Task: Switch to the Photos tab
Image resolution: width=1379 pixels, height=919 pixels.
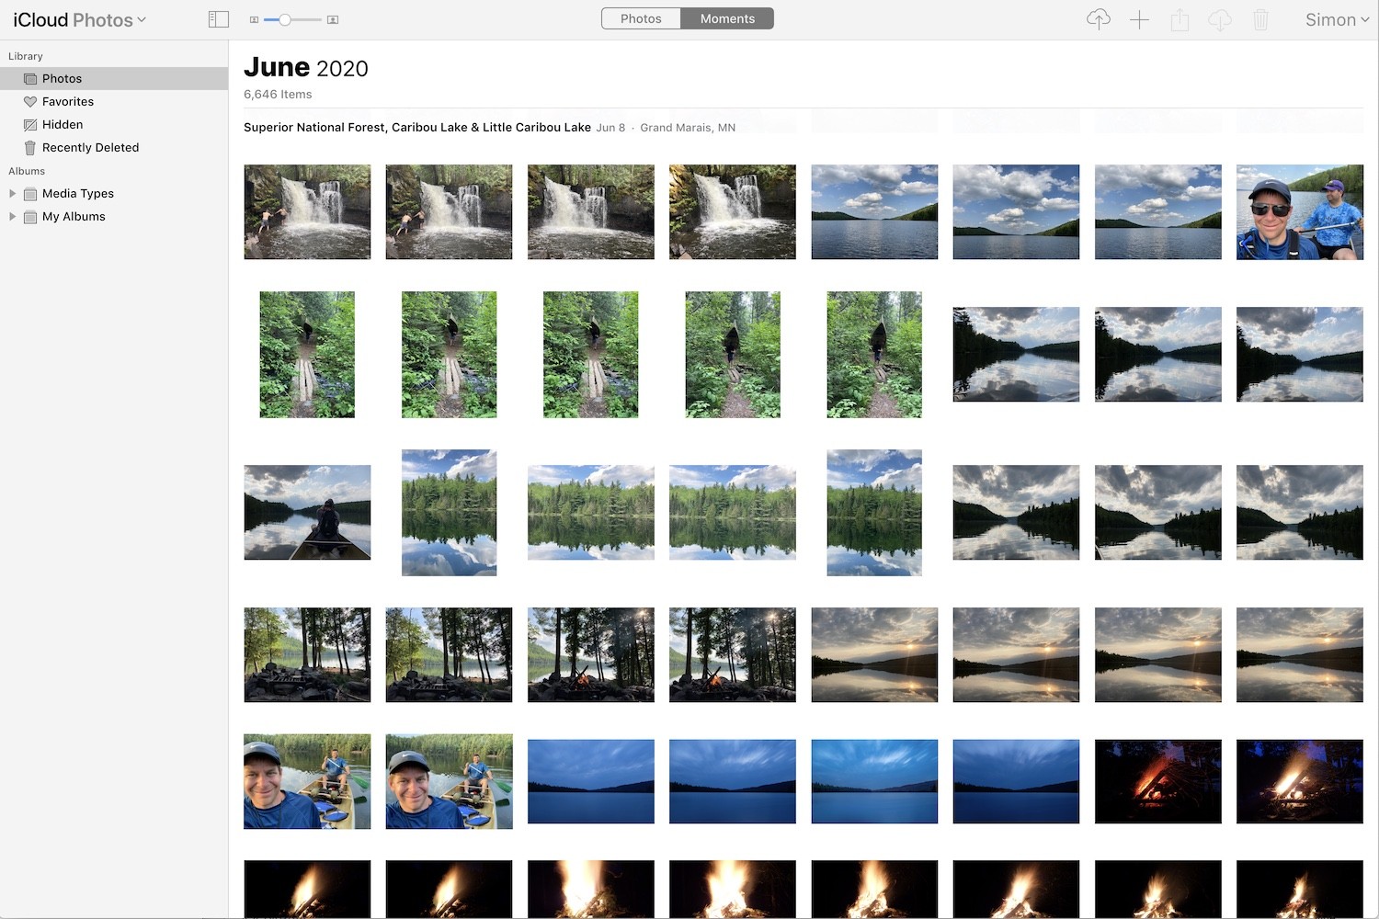Action: coord(640,17)
